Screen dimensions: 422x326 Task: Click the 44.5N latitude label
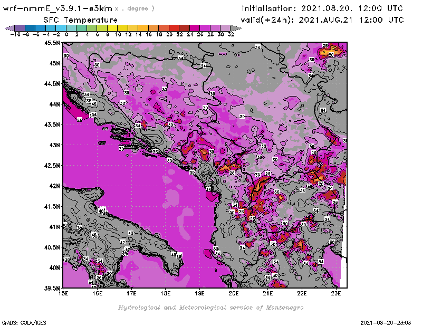coord(52,84)
